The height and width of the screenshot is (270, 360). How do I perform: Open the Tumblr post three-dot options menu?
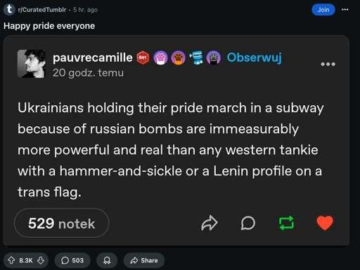click(x=328, y=64)
